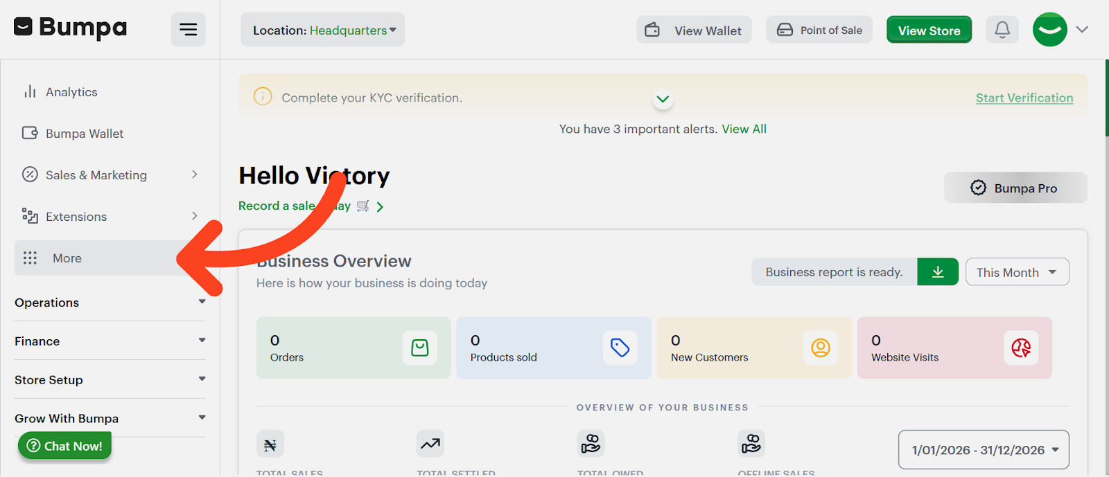
Task: Click the Business Overview heading
Action: click(x=334, y=261)
